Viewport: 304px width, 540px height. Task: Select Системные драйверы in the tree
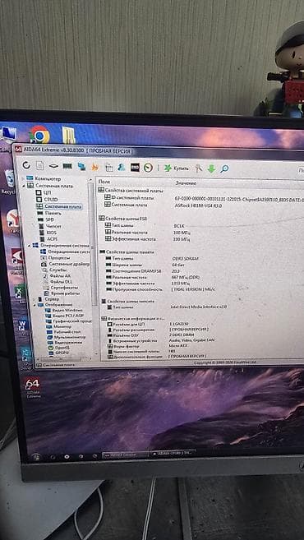pos(66,264)
